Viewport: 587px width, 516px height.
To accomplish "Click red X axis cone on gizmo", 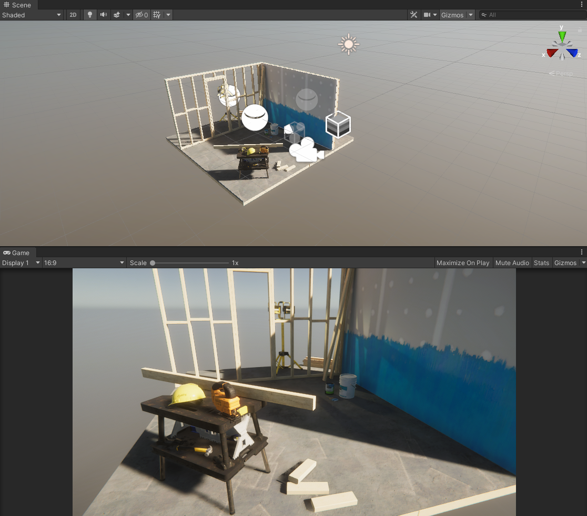I will (x=552, y=53).
